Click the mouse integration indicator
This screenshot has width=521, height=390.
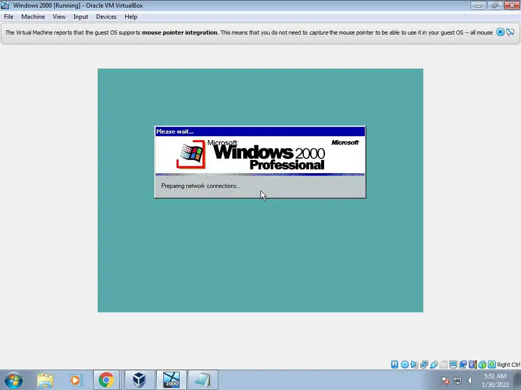coord(482,365)
